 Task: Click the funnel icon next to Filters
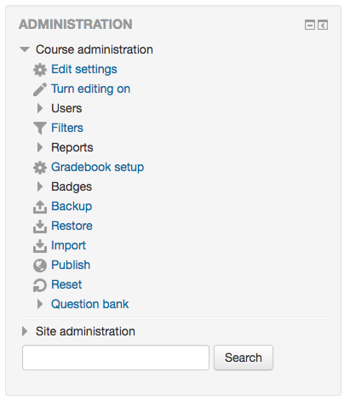(x=40, y=129)
